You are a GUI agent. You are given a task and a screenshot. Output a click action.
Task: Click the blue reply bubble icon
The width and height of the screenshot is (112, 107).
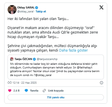pyautogui.click(x=26, y=90)
